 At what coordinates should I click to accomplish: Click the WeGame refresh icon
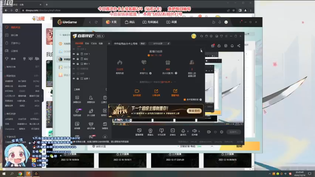tap(96, 22)
